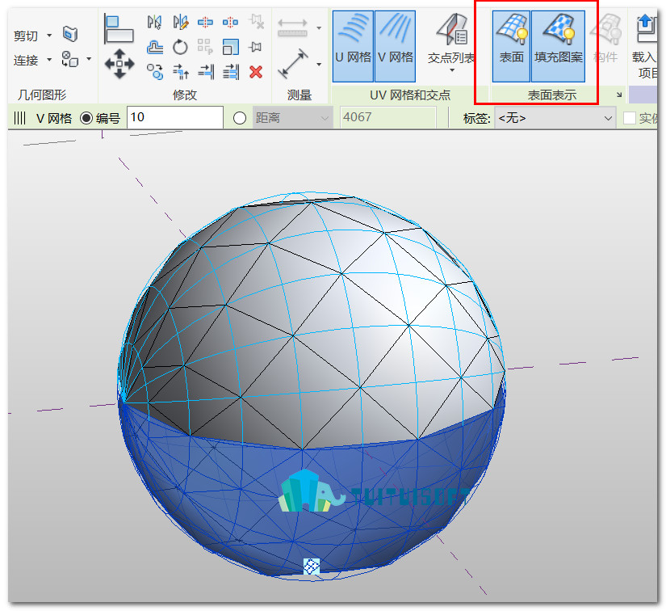Click the 标签: label text
This screenshot has height=611, width=666.
476,118
